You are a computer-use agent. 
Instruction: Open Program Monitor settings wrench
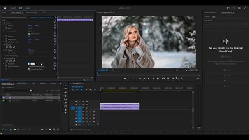(x=186, y=70)
